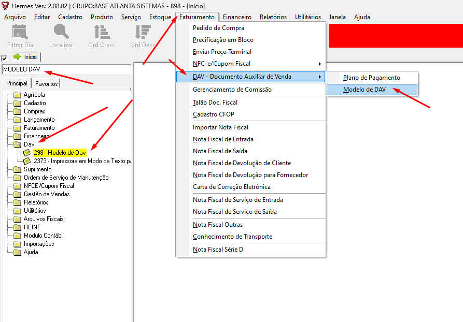Click the Agrícola folder icon
Image resolution: width=463 pixels, height=322 pixels.
tap(18, 95)
